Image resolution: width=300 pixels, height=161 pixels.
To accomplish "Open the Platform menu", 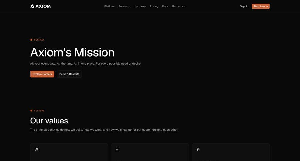I will [x=109, y=6].
